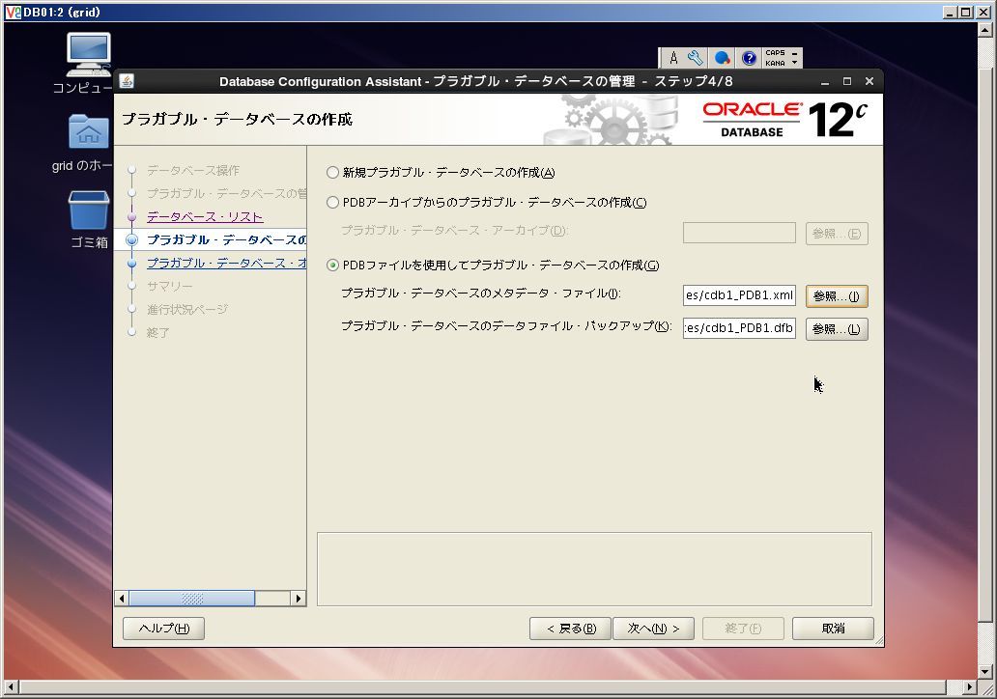Image resolution: width=997 pixels, height=699 pixels.
Task: Select 'Create new pluggable database' radio option (A)
Action: pyautogui.click(x=332, y=172)
